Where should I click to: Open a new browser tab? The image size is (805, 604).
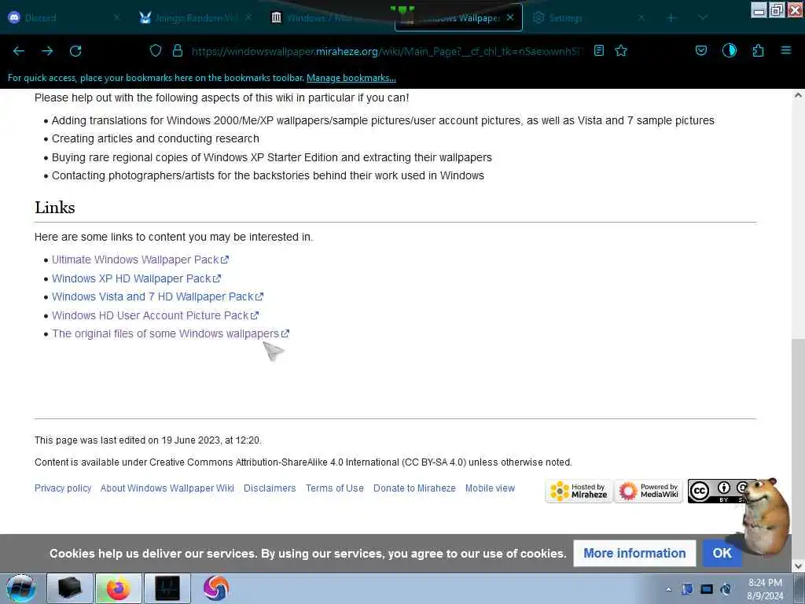671,18
